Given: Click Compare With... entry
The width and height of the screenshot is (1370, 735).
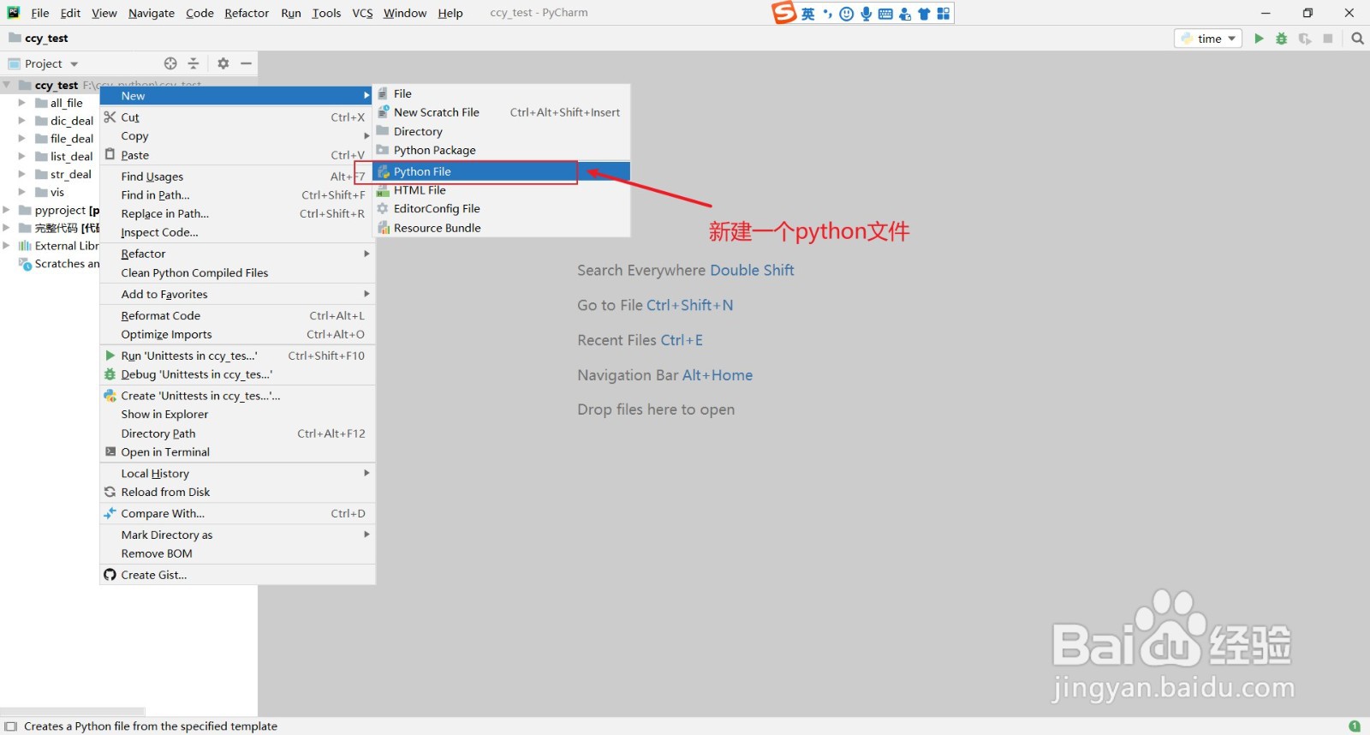Looking at the screenshot, I should 237,513.
